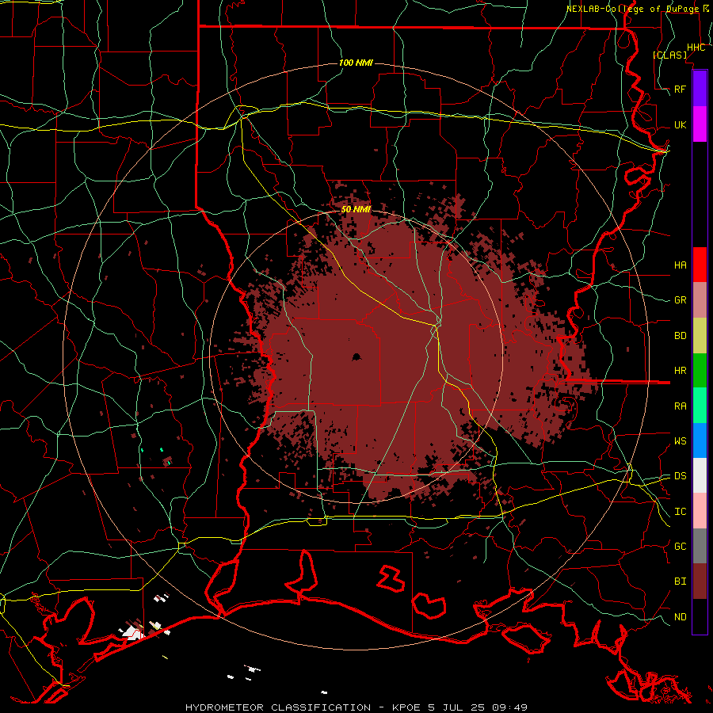Click the 'GC' legend label
Viewport: 713px width, 713px height.
coord(680,546)
